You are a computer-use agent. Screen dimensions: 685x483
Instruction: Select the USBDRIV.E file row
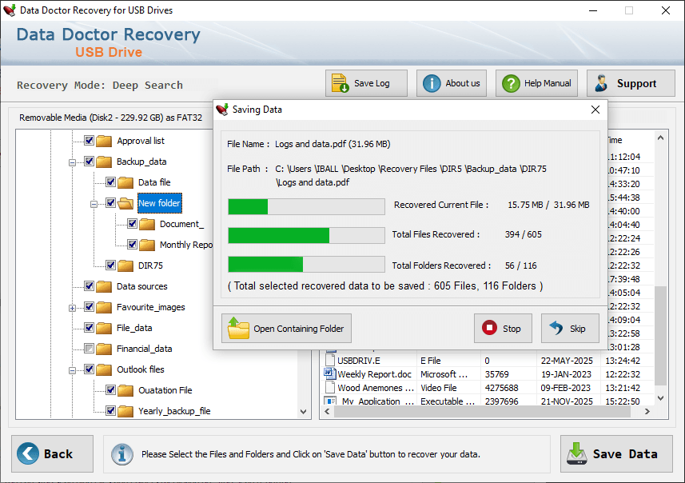488,361
